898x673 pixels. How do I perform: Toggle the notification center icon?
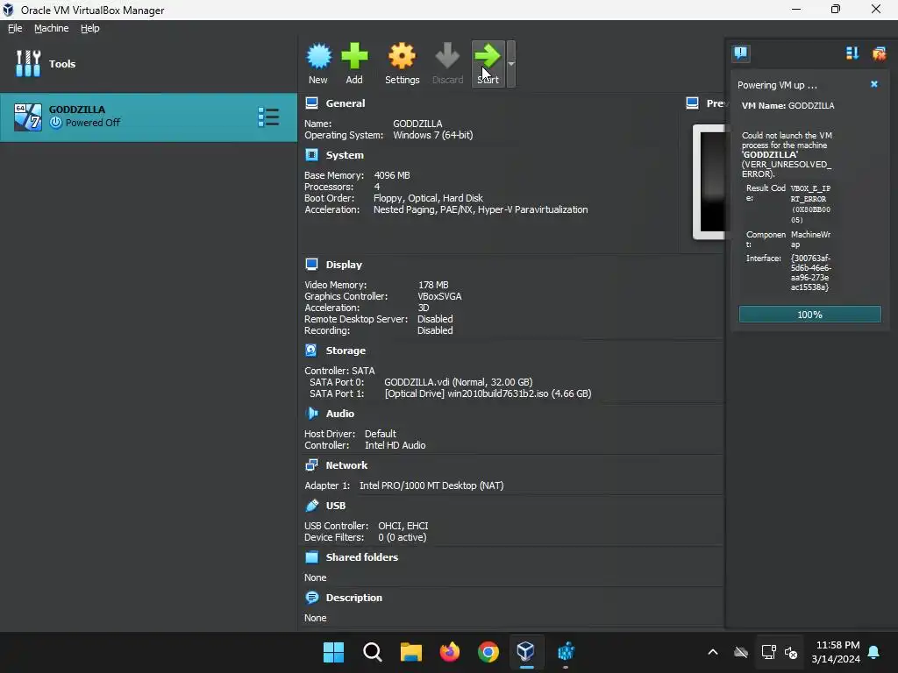(740, 53)
